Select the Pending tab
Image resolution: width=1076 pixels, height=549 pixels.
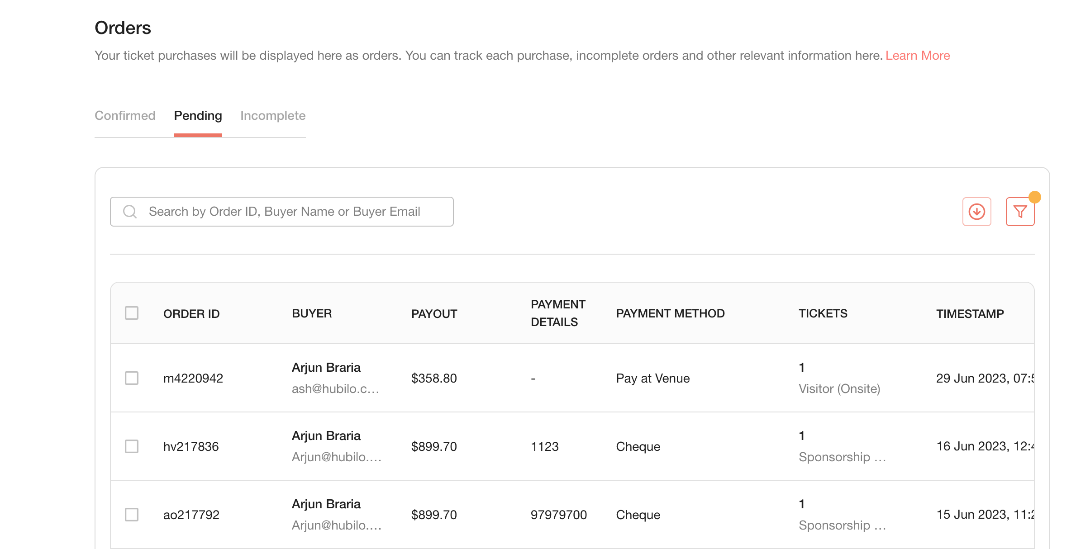click(198, 116)
